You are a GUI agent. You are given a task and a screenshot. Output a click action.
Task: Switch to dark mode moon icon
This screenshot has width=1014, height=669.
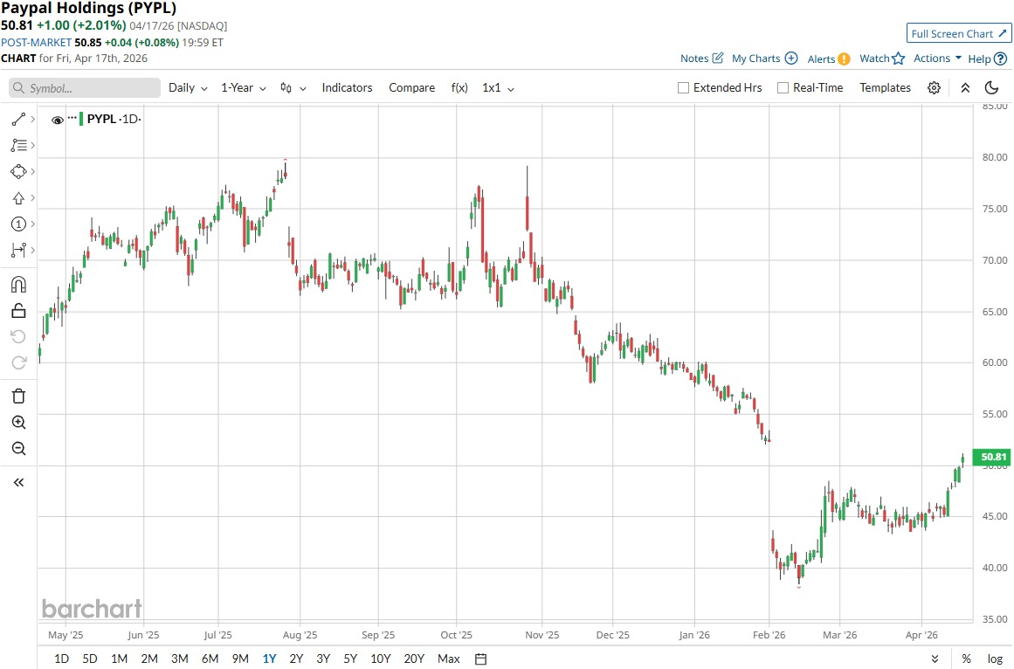(991, 88)
